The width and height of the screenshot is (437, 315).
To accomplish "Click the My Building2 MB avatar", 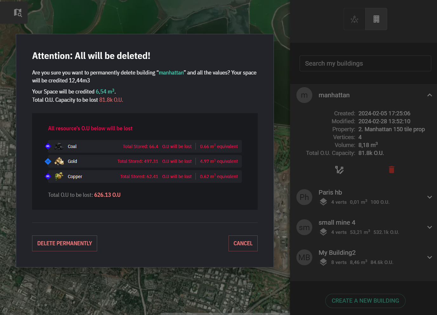I will pyautogui.click(x=304, y=257).
